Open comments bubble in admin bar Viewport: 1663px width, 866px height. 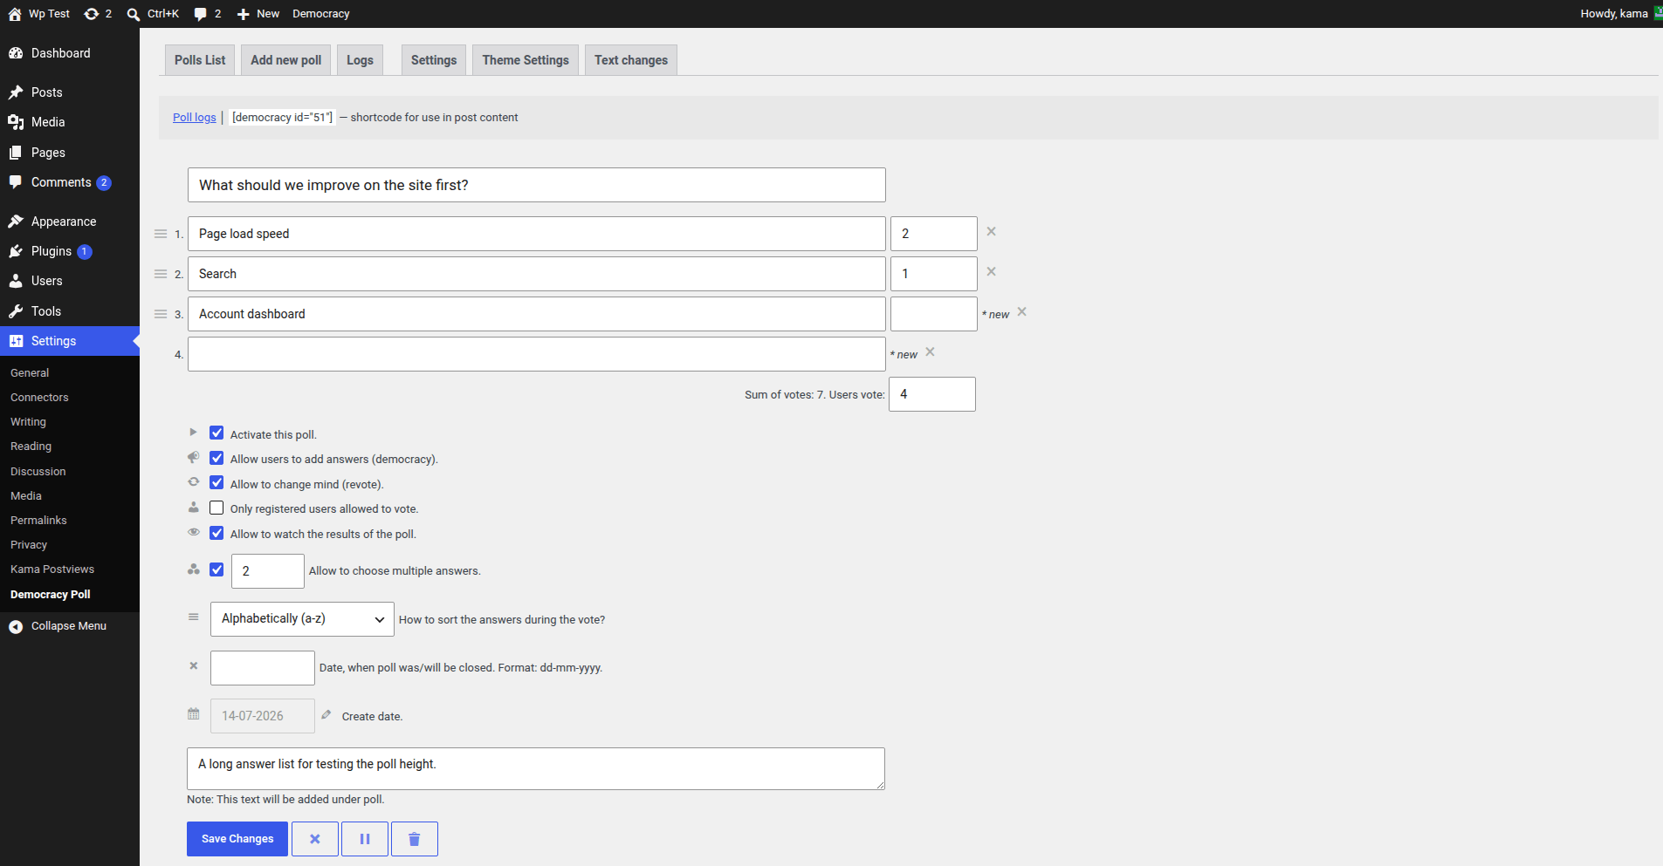(x=201, y=14)
